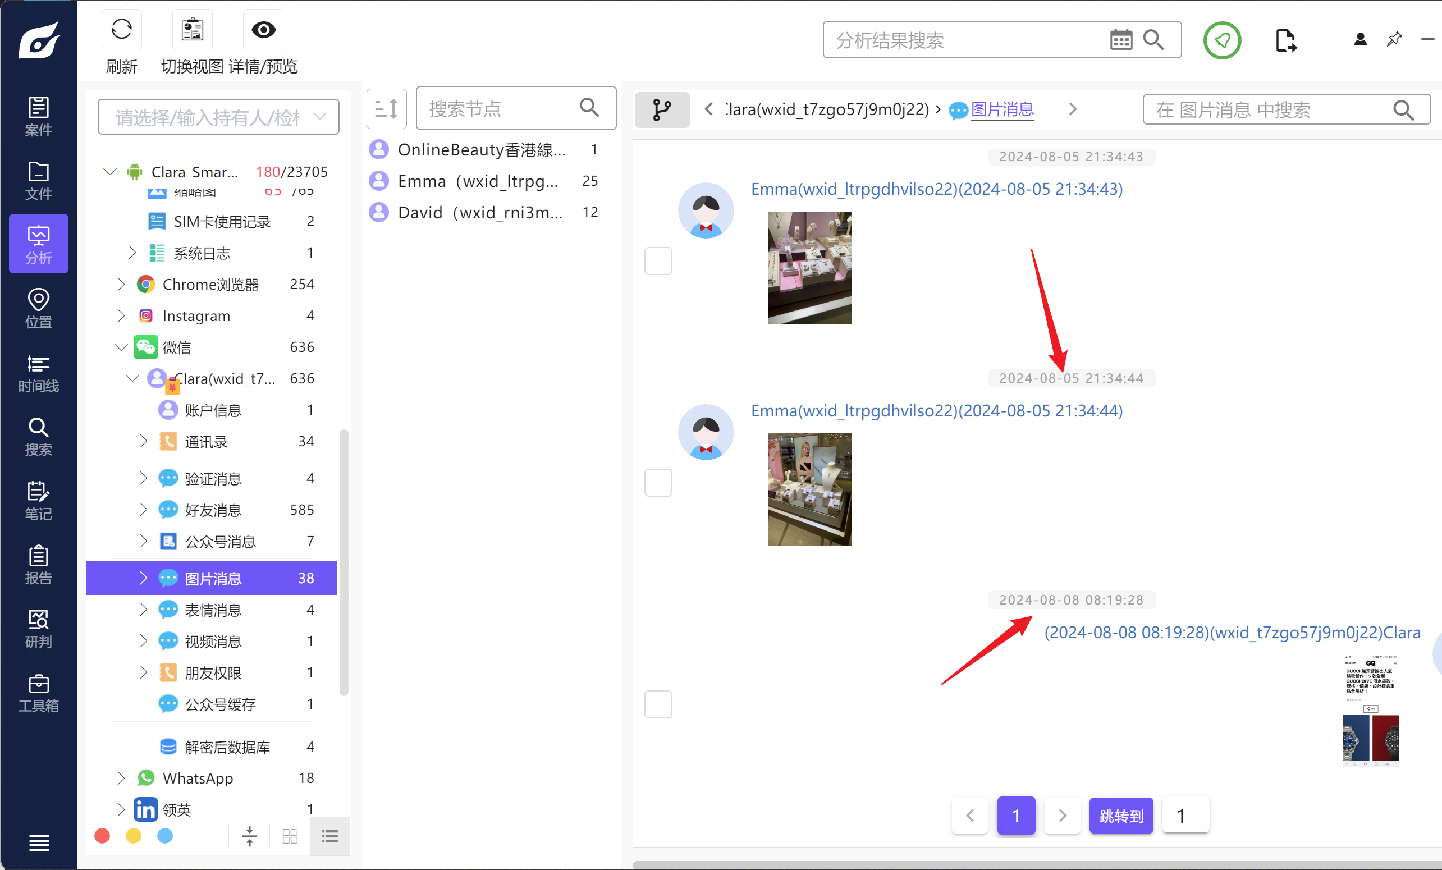Check the box beside first Emma image

point(658,261)
